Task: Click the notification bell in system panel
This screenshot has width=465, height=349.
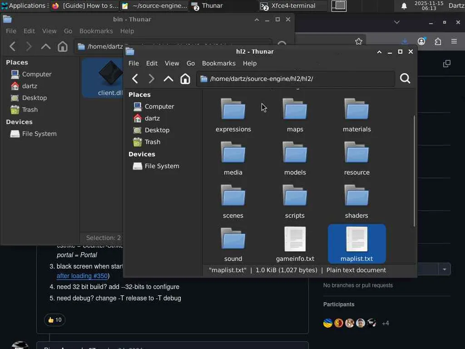Action: [x=404, y=6]
